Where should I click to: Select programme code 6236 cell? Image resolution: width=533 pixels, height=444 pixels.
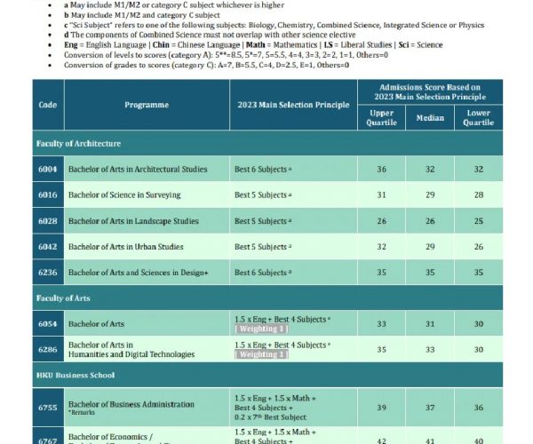[48, 272]
